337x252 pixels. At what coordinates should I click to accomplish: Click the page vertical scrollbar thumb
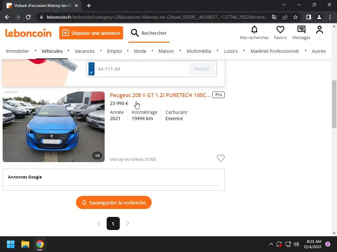334,104
